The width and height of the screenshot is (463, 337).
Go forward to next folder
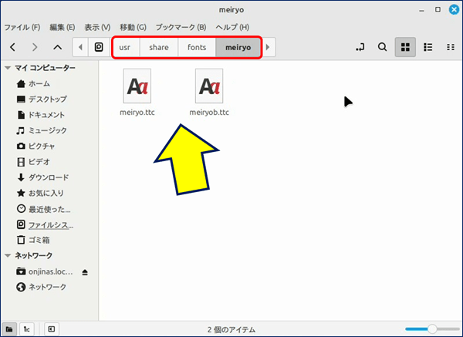(x=35, y=47)
